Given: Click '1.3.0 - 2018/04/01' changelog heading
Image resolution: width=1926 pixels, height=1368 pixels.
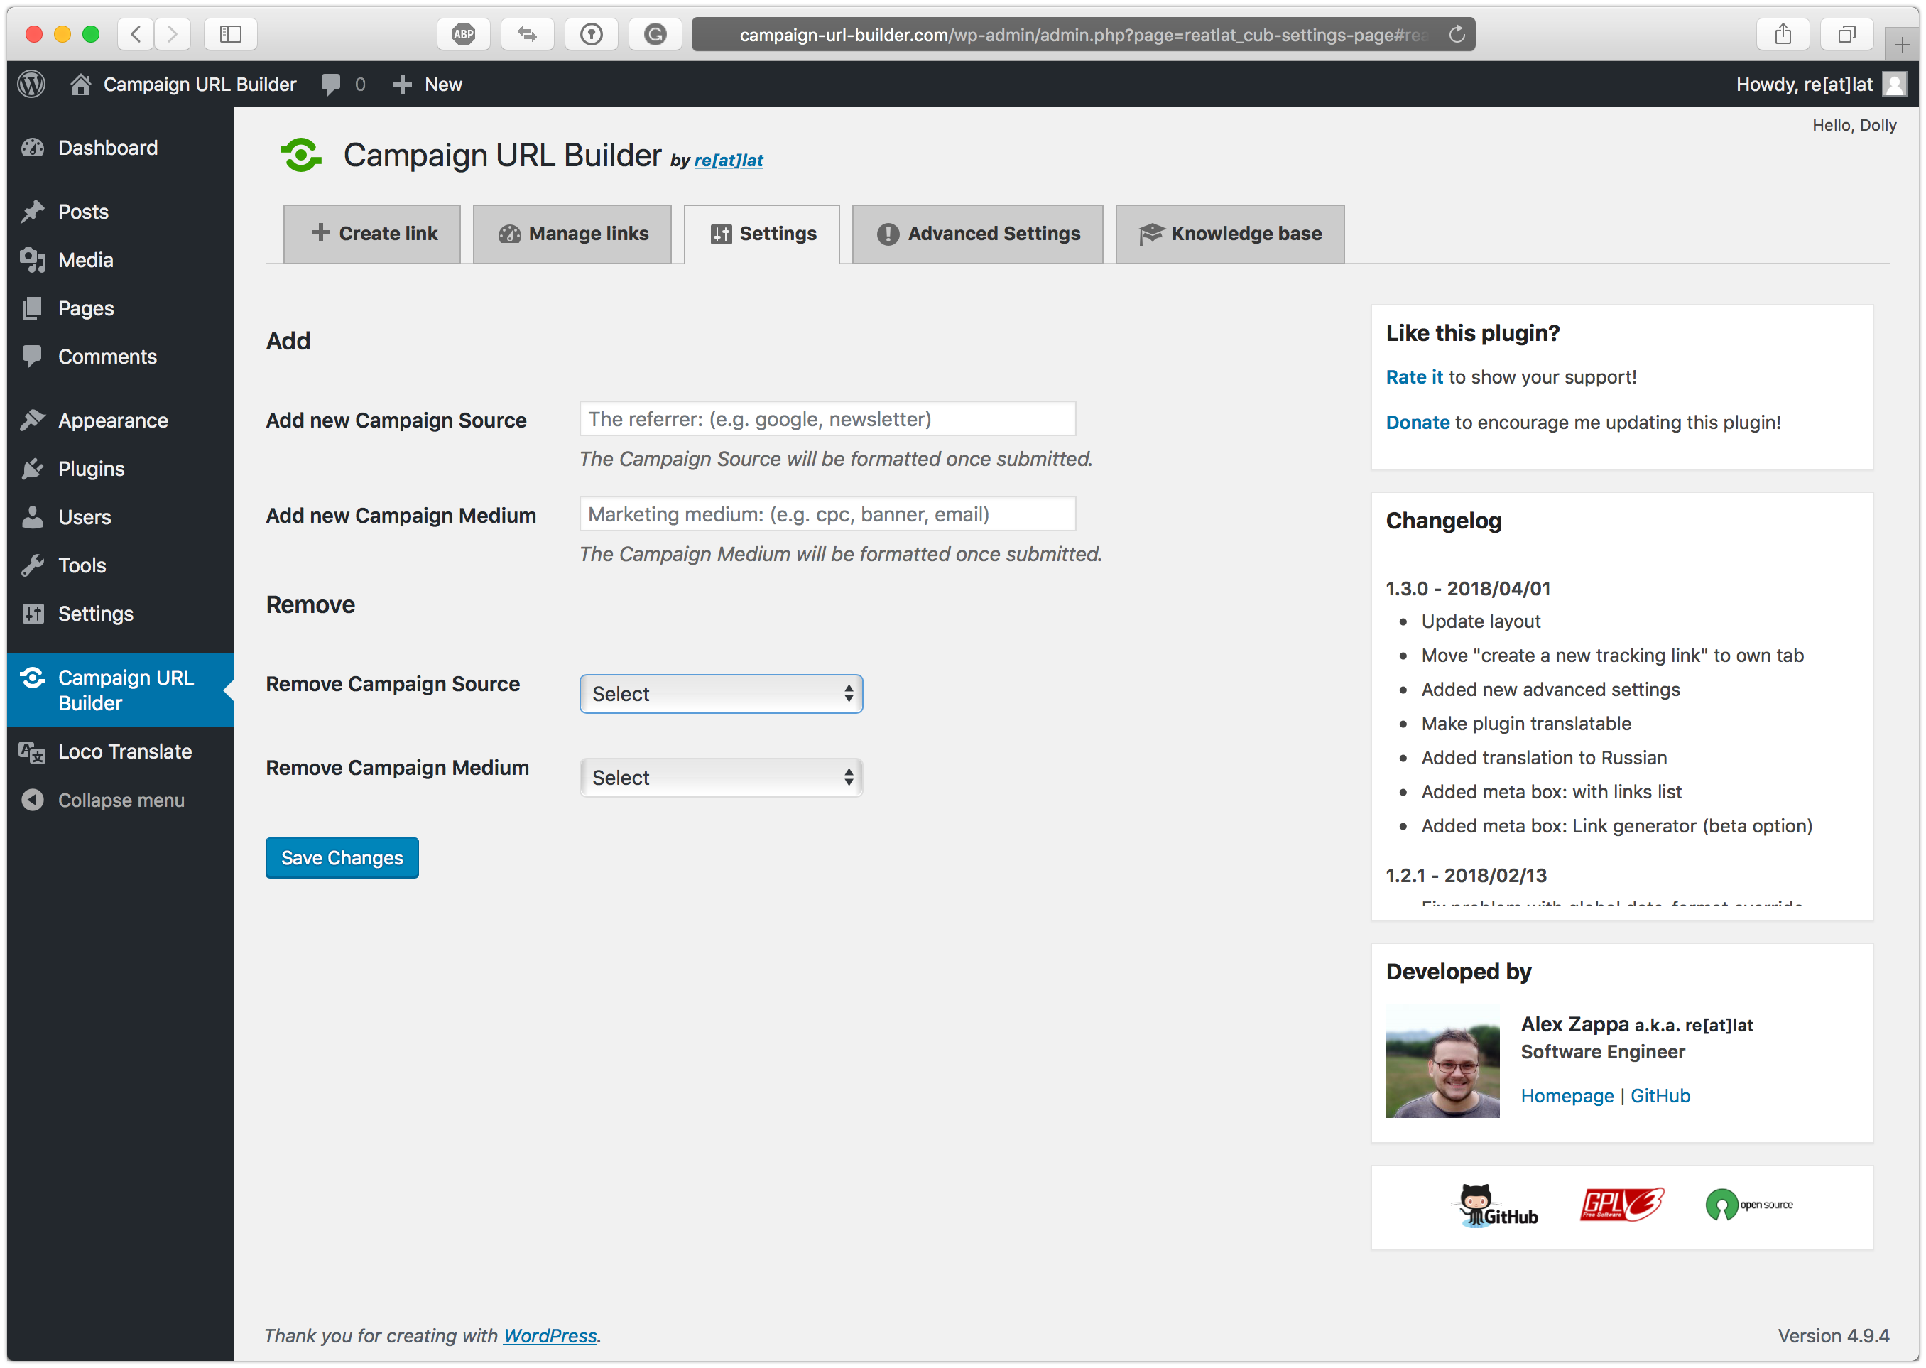Looking at the screenshot, I should click(1468, 589).
